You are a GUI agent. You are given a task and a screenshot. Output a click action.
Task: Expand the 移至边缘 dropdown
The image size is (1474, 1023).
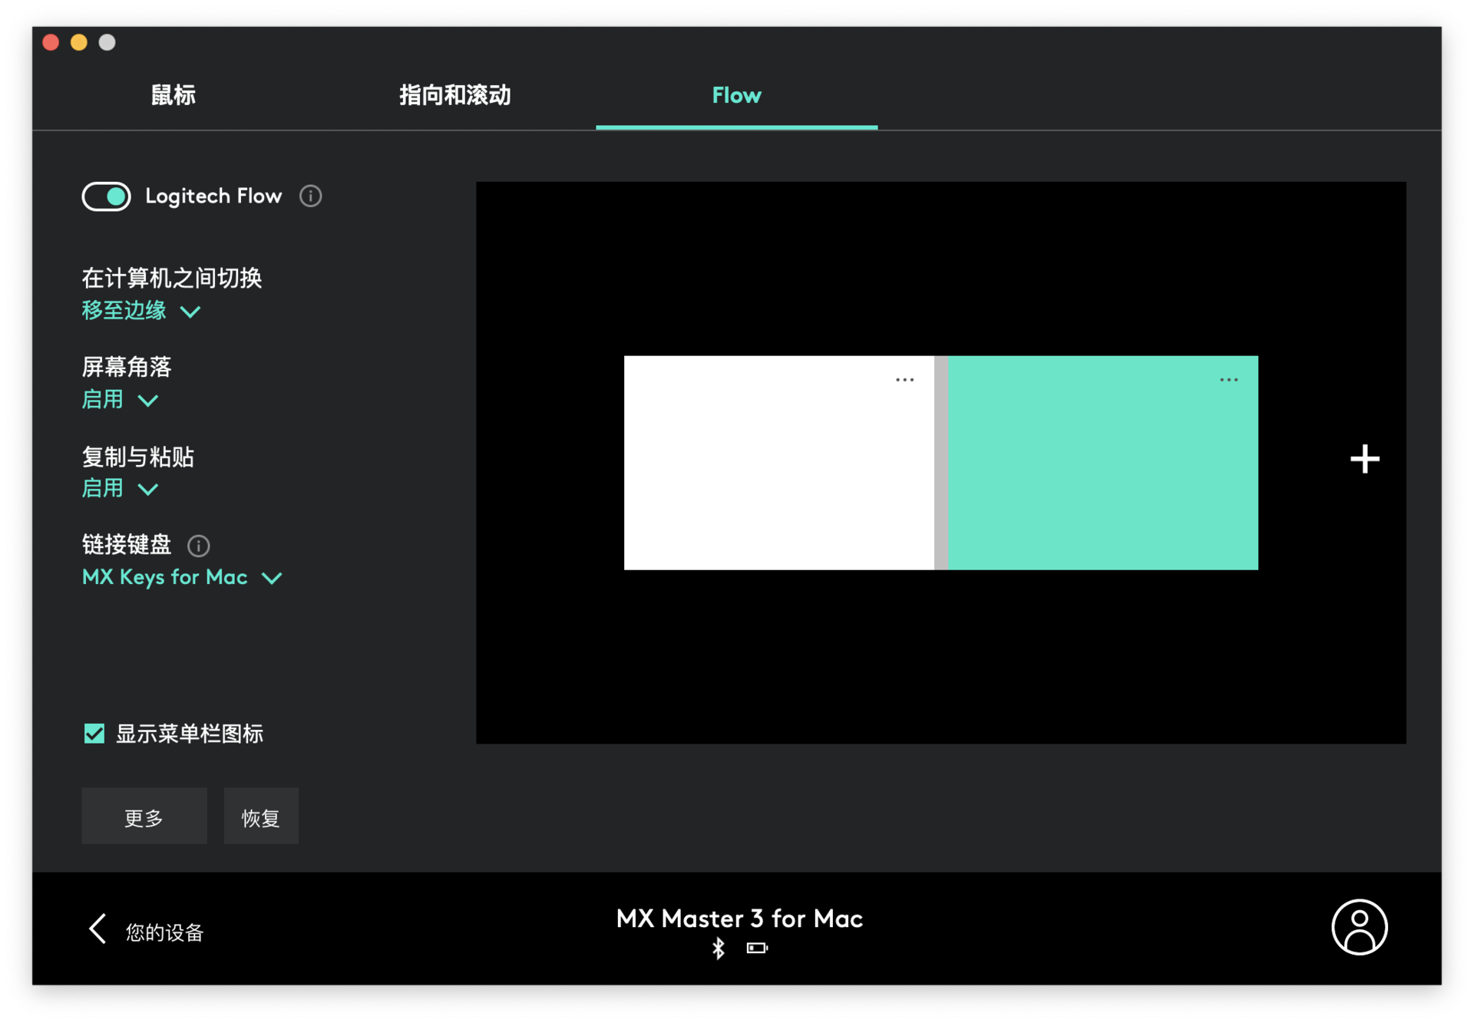(141, 311)
